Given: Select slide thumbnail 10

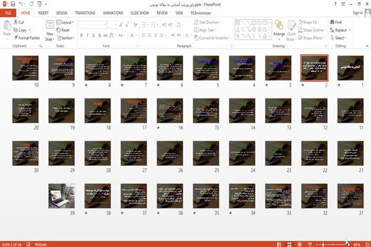Looking at the screenshot, I should 25,68.
